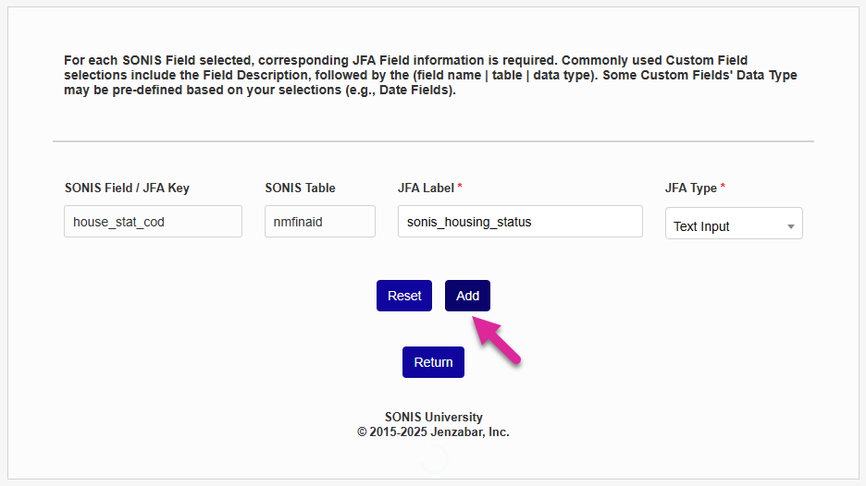Click the house_stat_cod key field
Image resolution: width=866 pixels, height=486 pixels.
pos(153,222)
